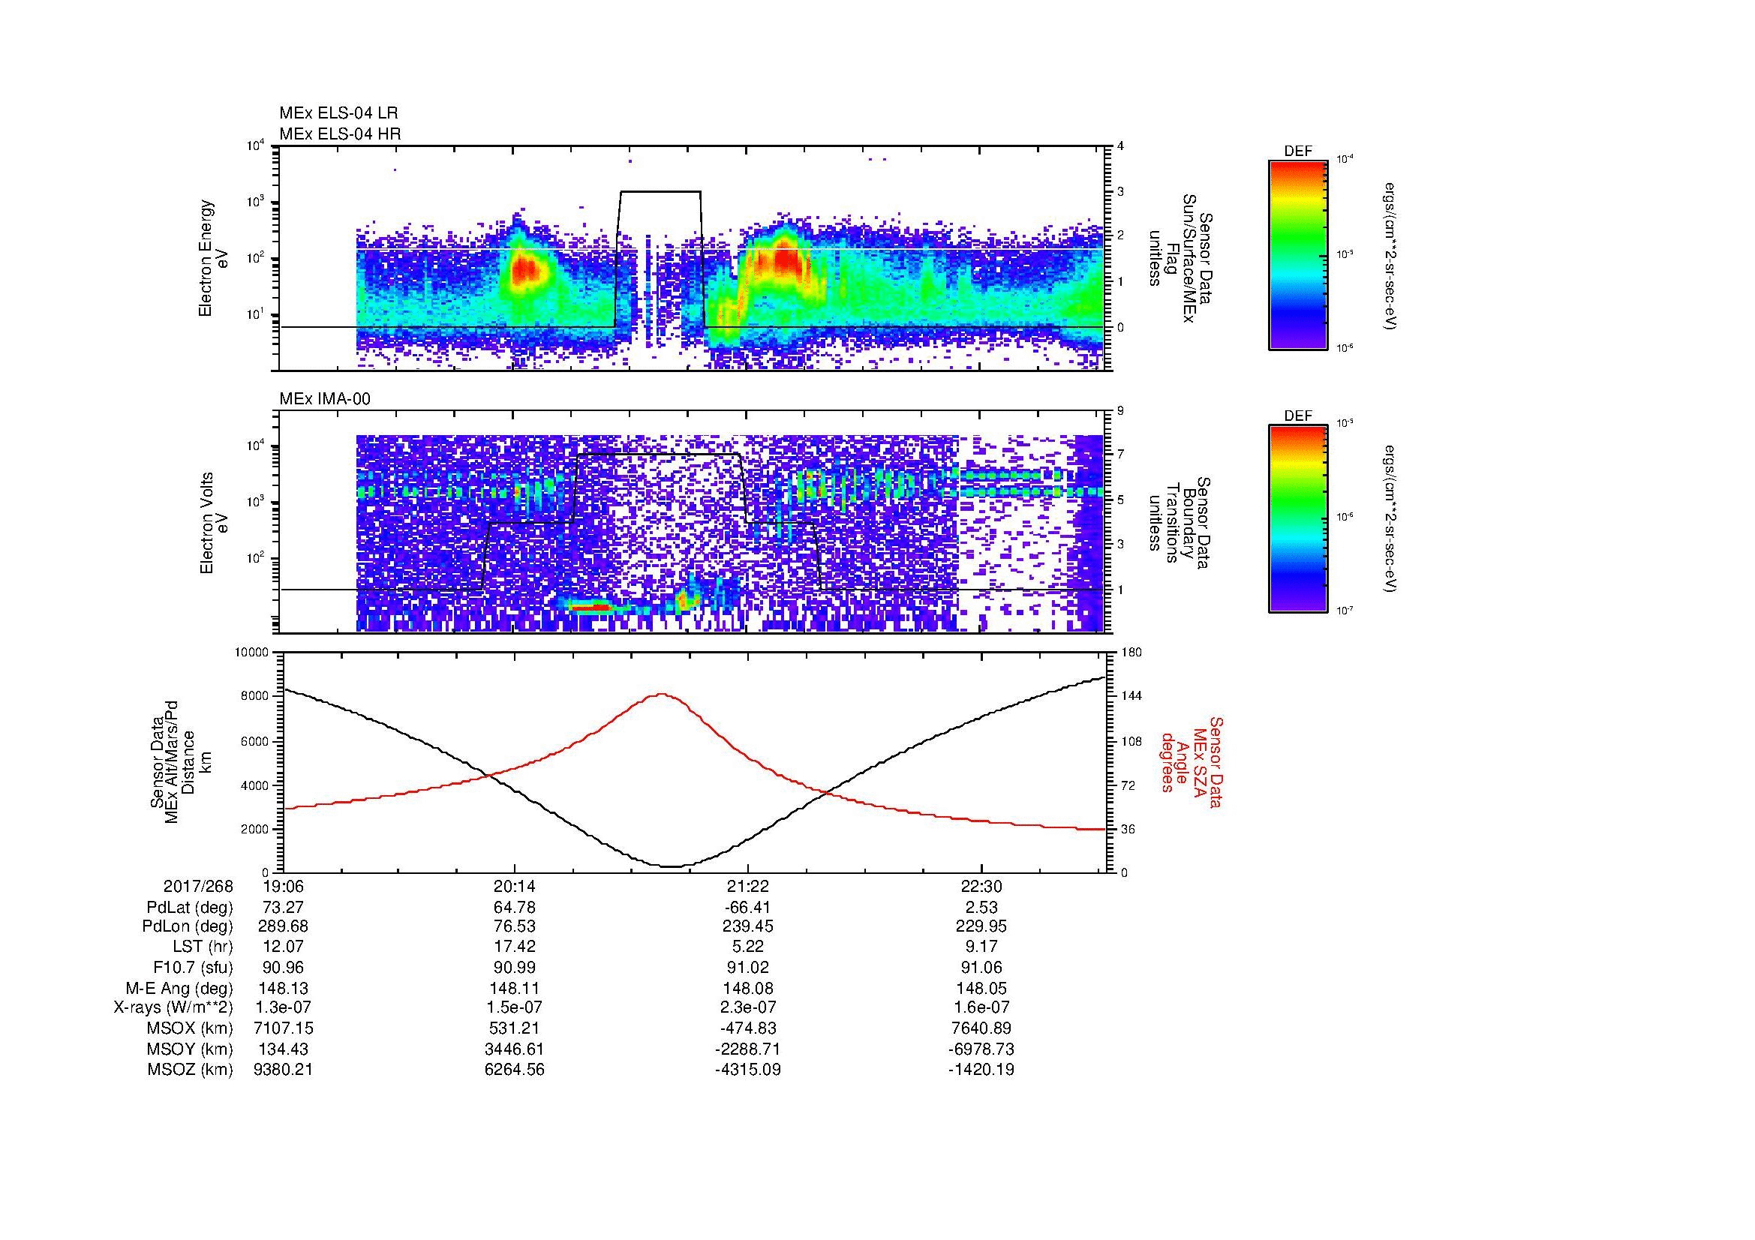The image size is (1755, 1240).
Task: Click the 'MEx IMA-00' panel title
Action: tap(325, 399)
